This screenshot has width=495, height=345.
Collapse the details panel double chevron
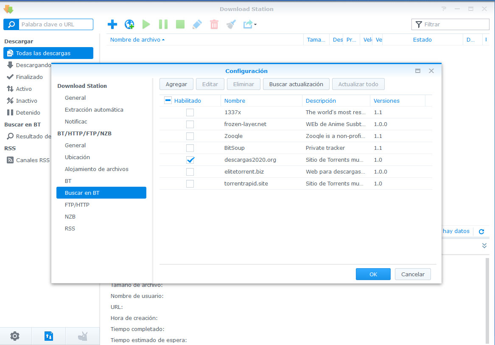click(484, 246)
